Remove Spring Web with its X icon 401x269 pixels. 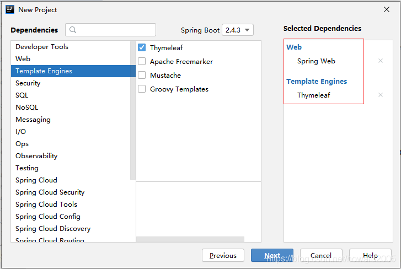[x=381, y=61]
